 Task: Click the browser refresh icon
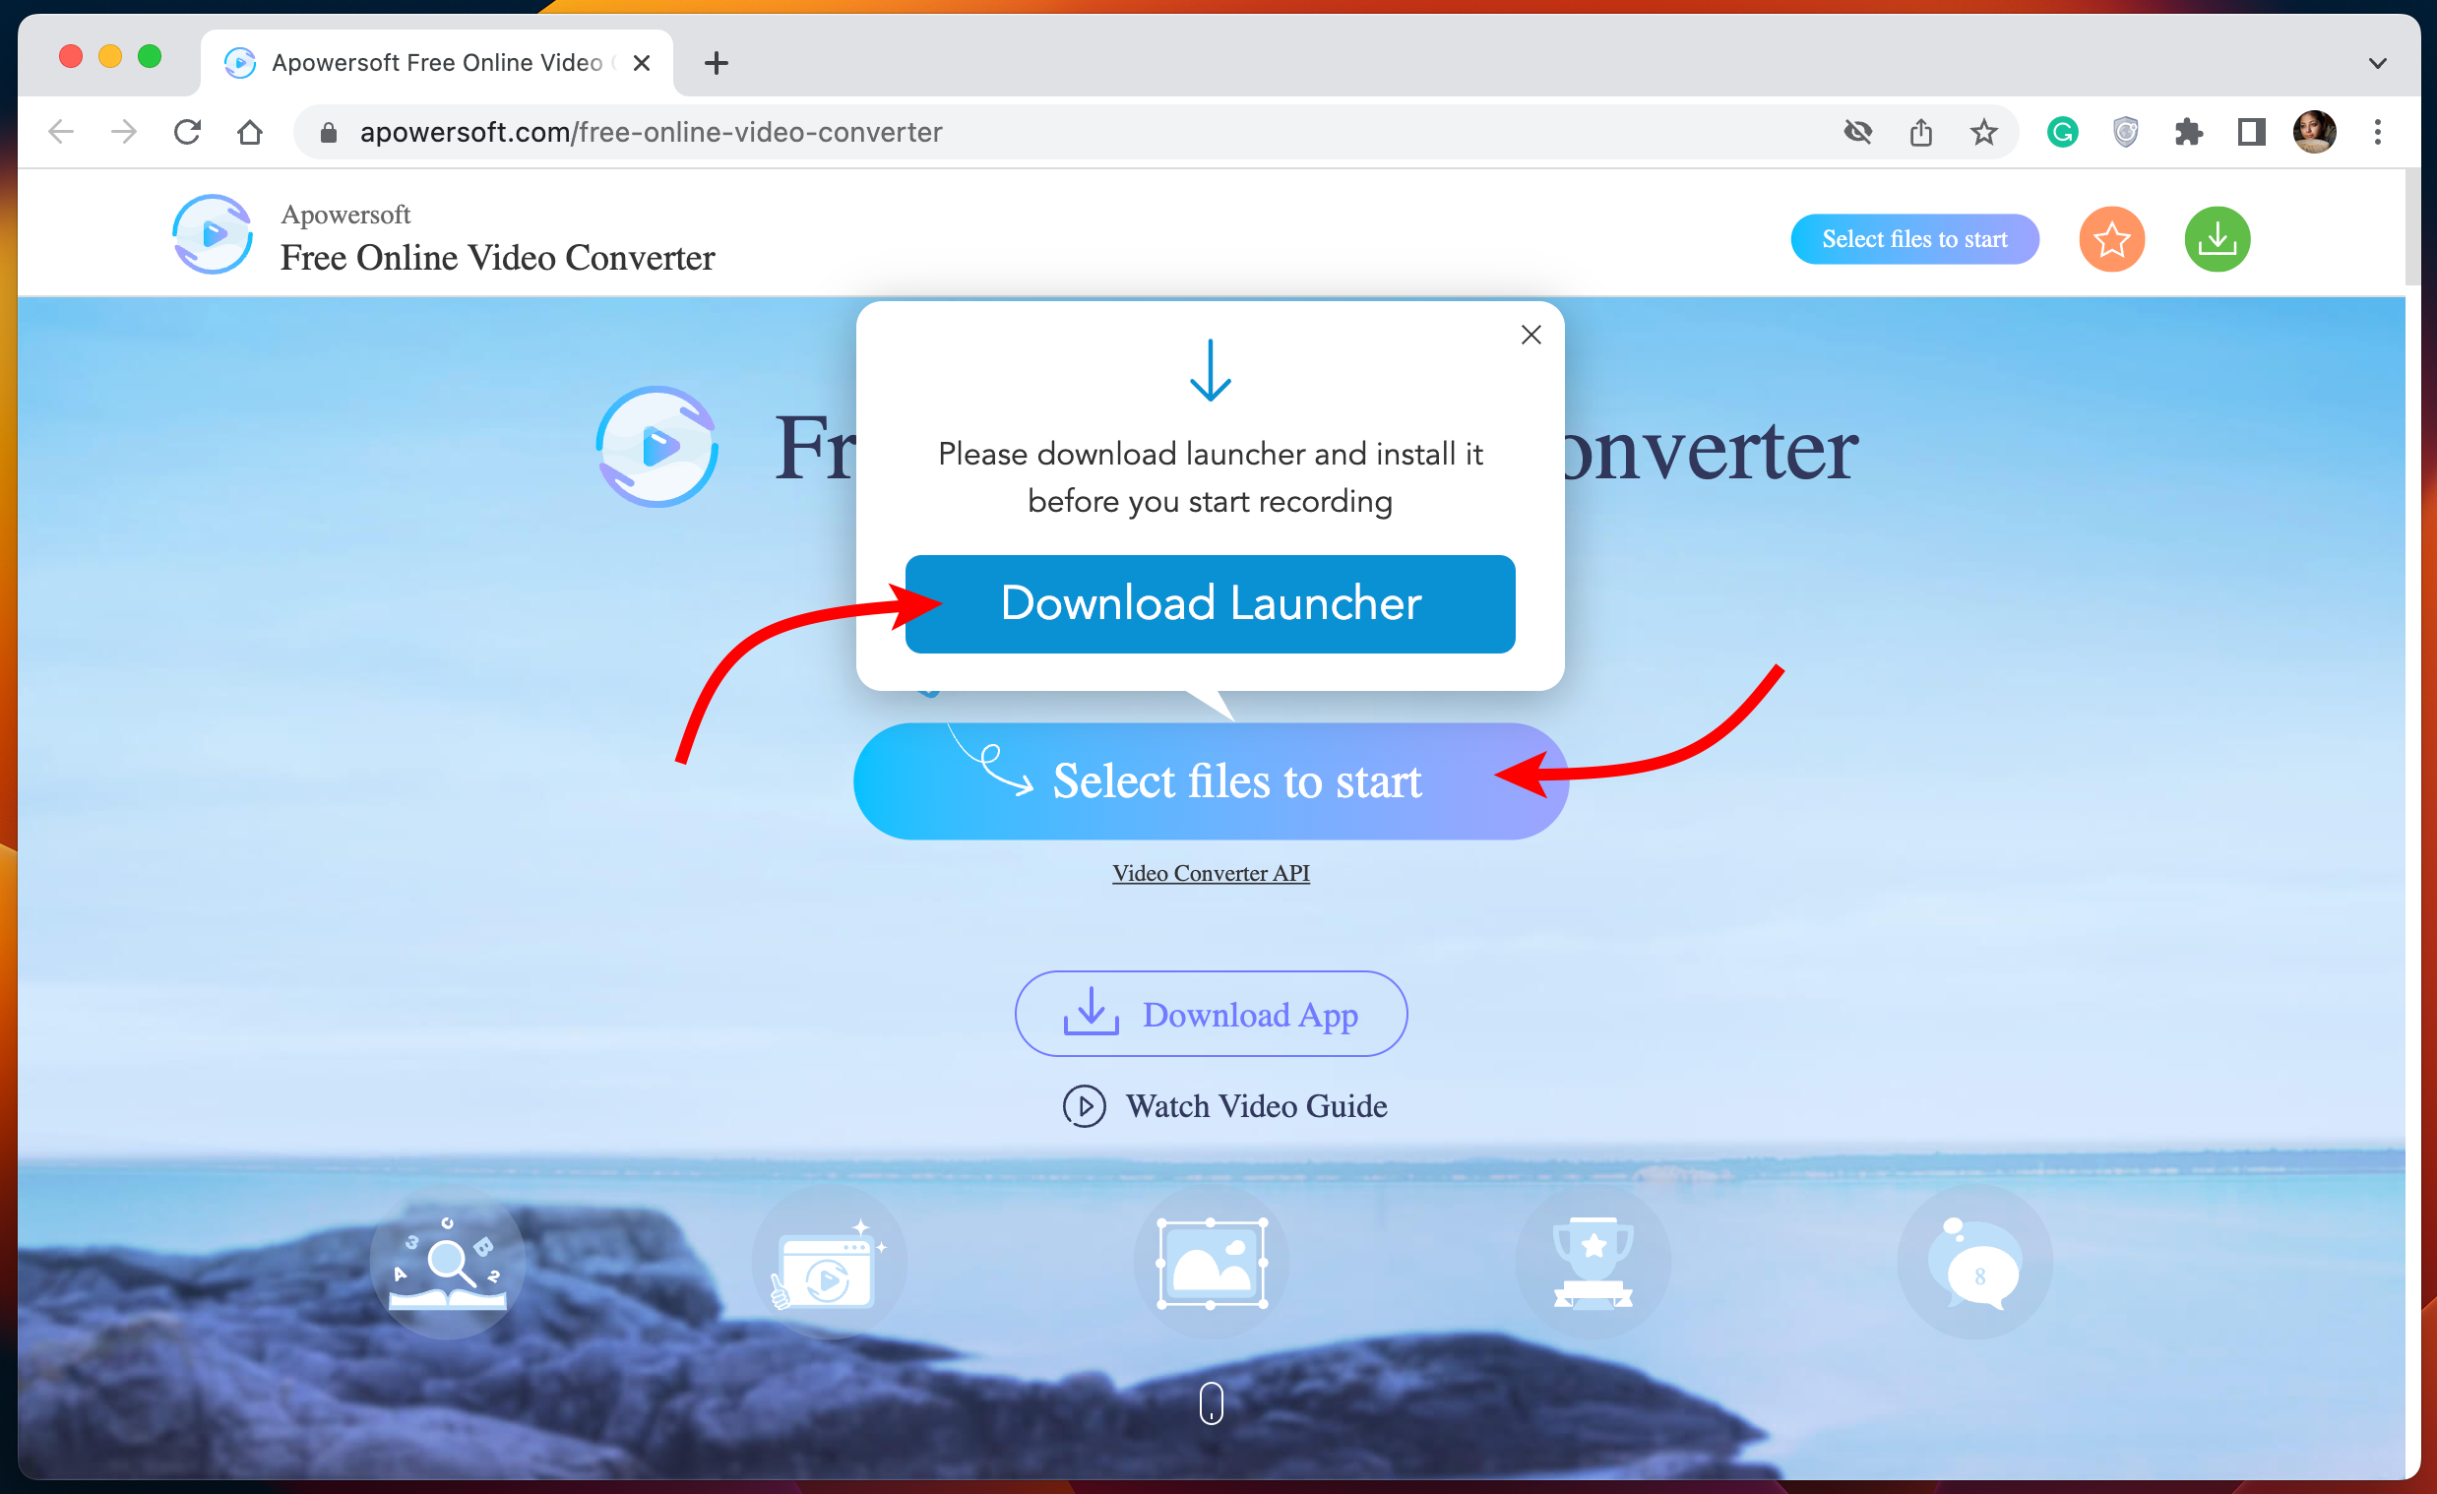coord(188,132)
